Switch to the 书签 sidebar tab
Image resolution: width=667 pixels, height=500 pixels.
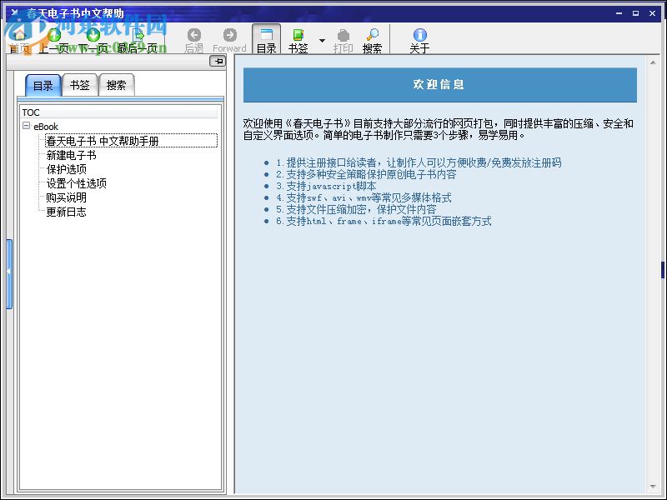pos(79,84)
